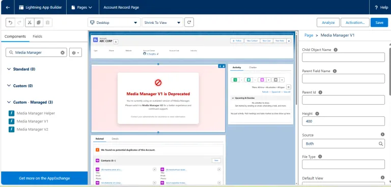Click Get more on the AppExchange

(44, 178)
